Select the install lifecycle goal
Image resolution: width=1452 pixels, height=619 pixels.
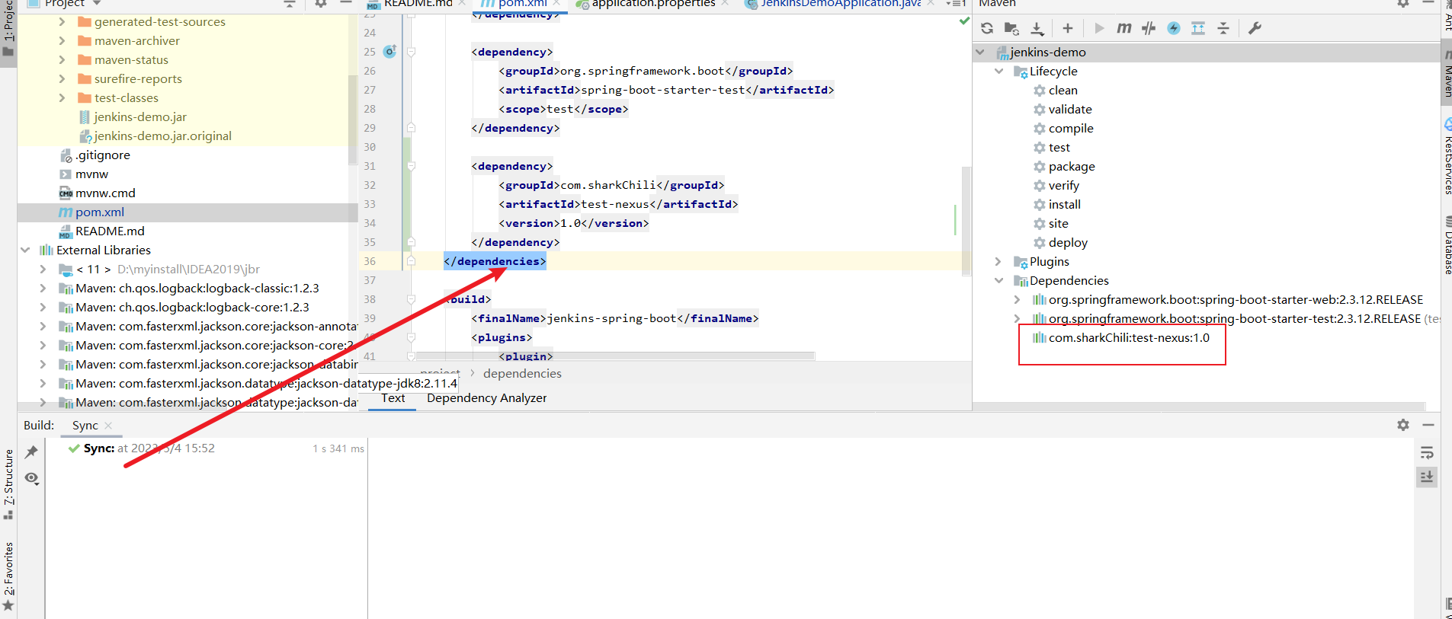tap(1064, 204)
